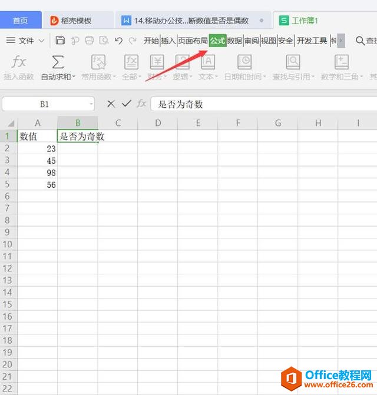Open the 开发工具 ribbon tab
The height and width of the screenshot is (395, 377).
click(x=312, y=40)
